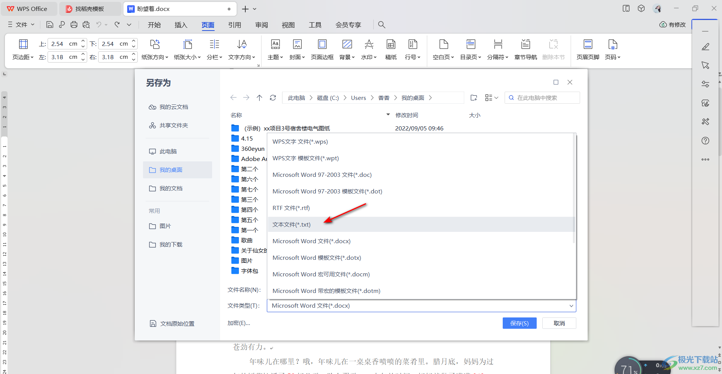Click chapter navigation (章节导航)
The width and height of the screenshot is (722, 374).
click(x=526, y=49)
